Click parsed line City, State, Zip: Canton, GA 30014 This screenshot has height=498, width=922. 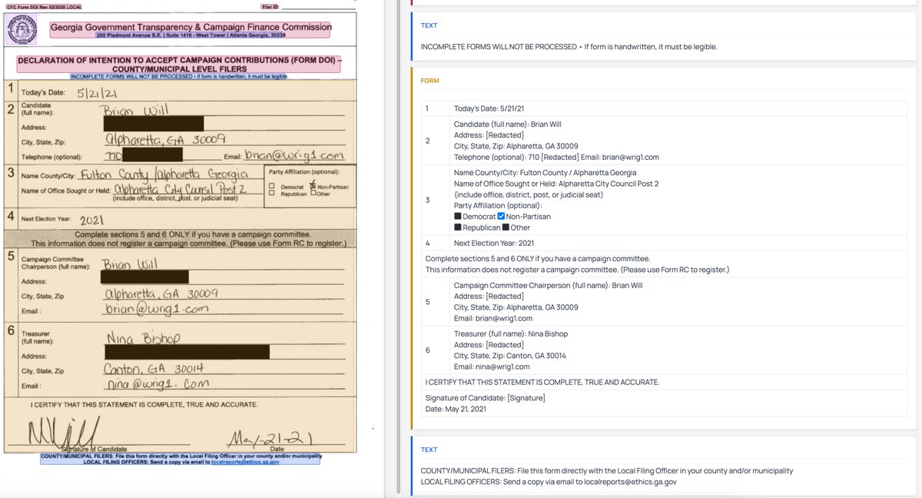click(510, 356)
